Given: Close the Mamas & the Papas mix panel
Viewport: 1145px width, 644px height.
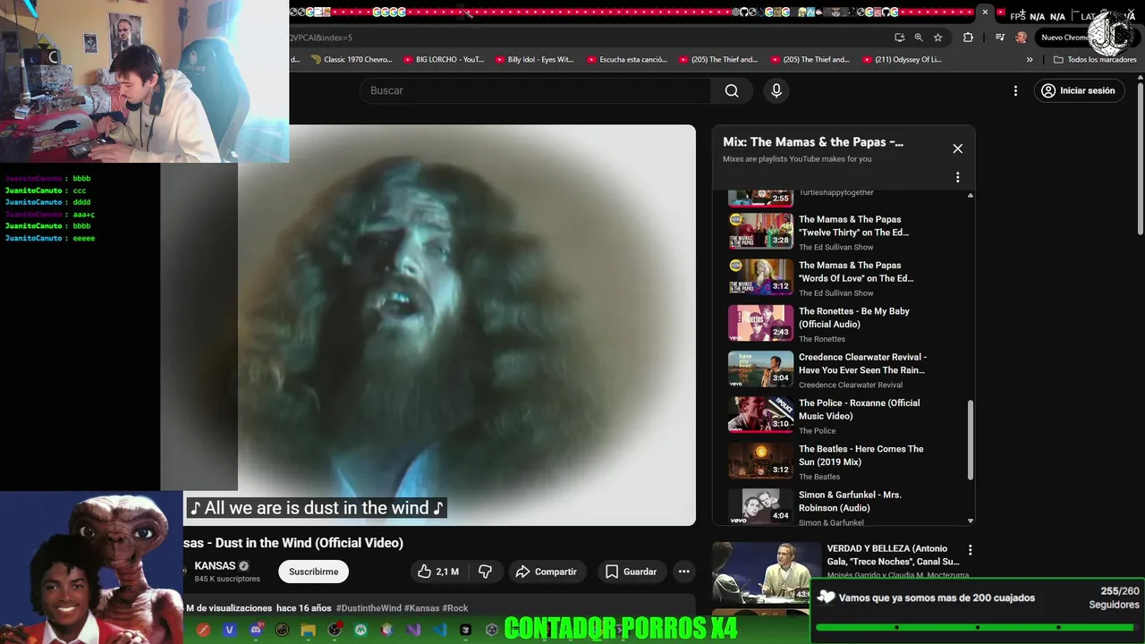Looking at the screenshot, I should pos(957,148).
